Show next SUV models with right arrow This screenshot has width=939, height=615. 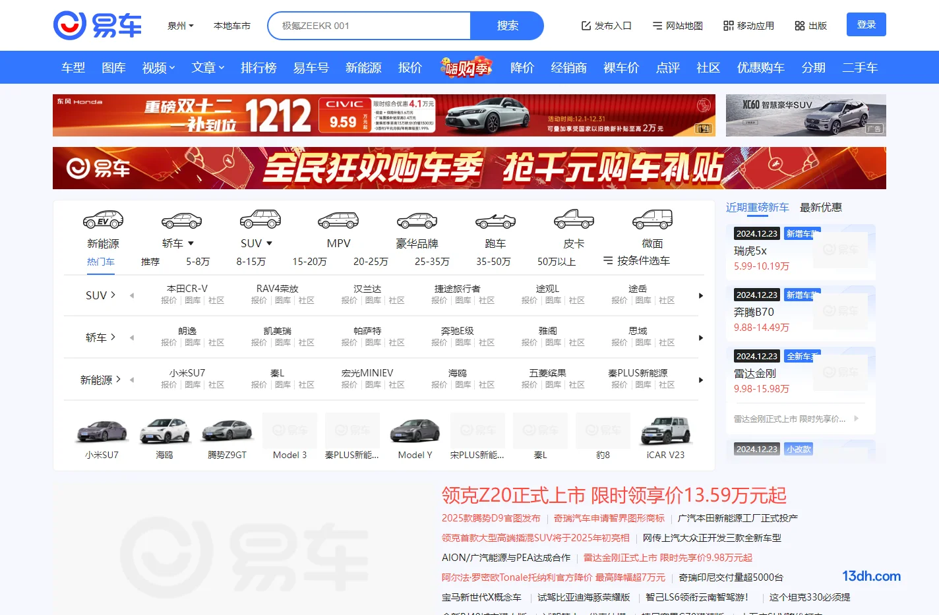click(700, 295)
